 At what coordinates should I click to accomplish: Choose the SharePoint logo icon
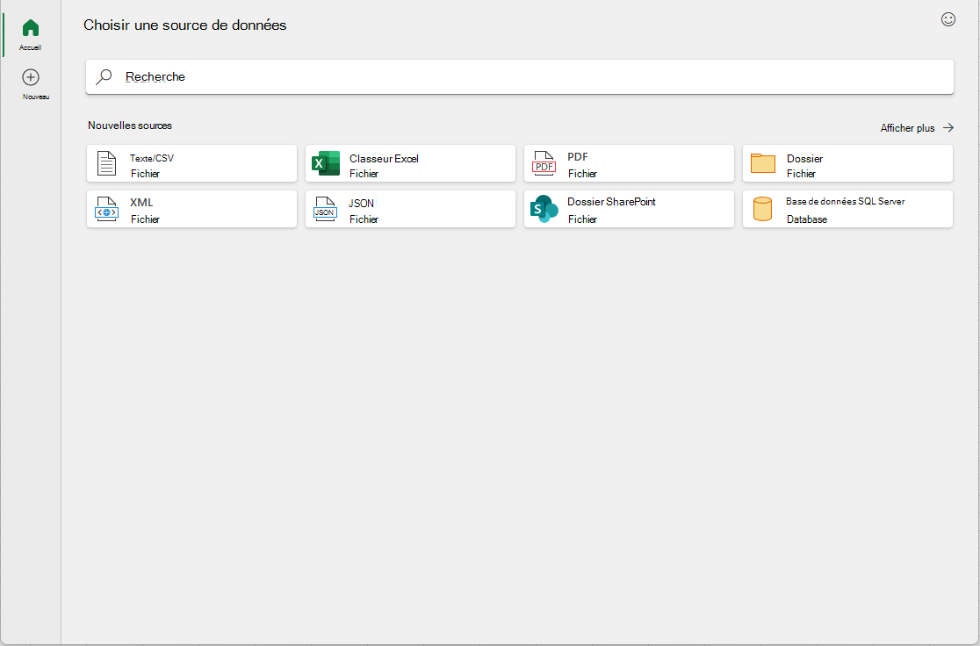pos(544,209)
